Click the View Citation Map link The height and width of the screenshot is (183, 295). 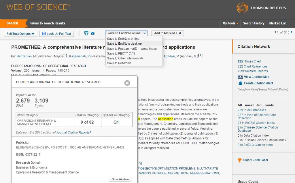point(257,77)
